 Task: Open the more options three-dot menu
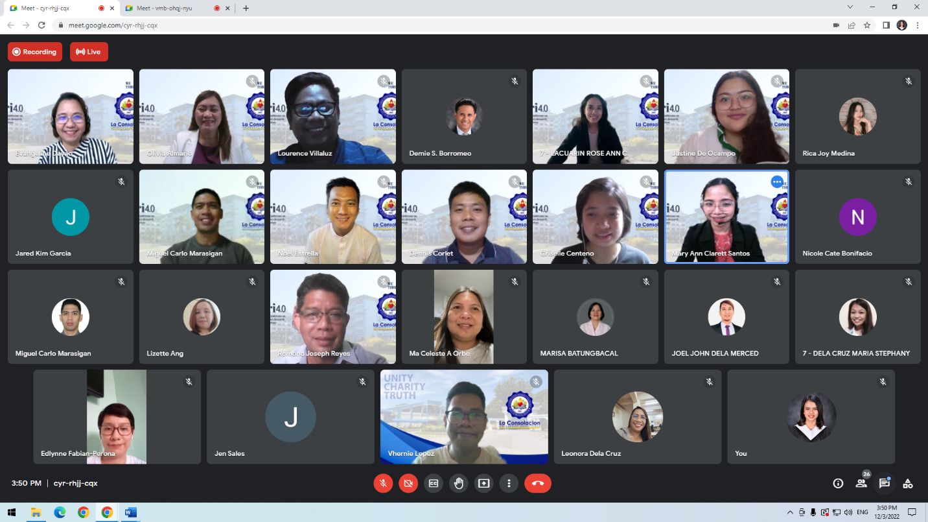tap(509, 483)
